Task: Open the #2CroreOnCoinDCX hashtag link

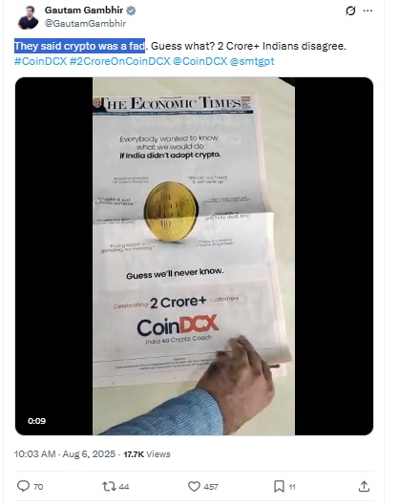Action: point(119,61)
